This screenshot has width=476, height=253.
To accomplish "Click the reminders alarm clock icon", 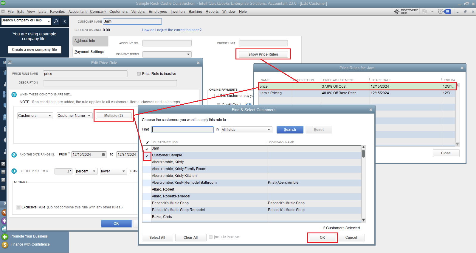I will point(440,12).
